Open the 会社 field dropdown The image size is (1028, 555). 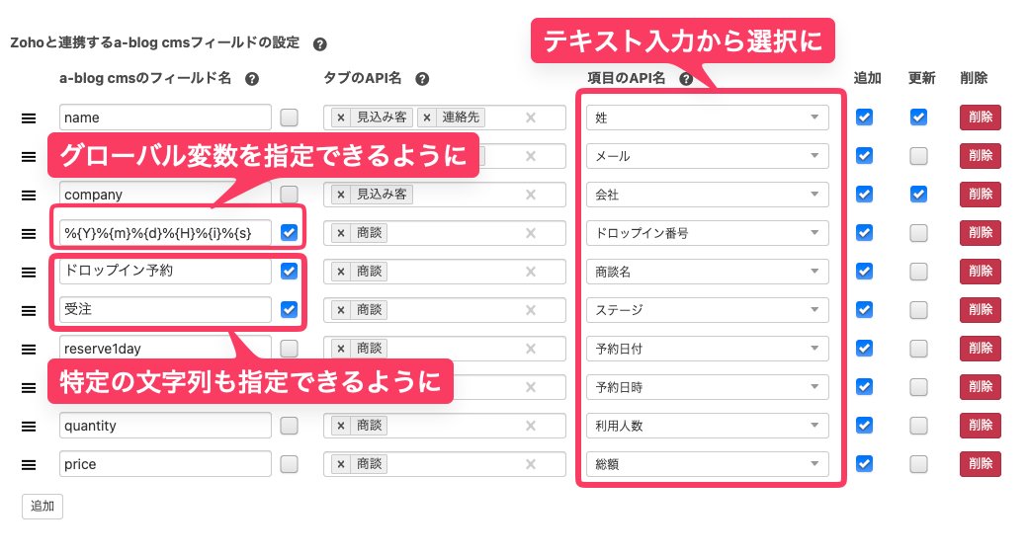point(708,195)
